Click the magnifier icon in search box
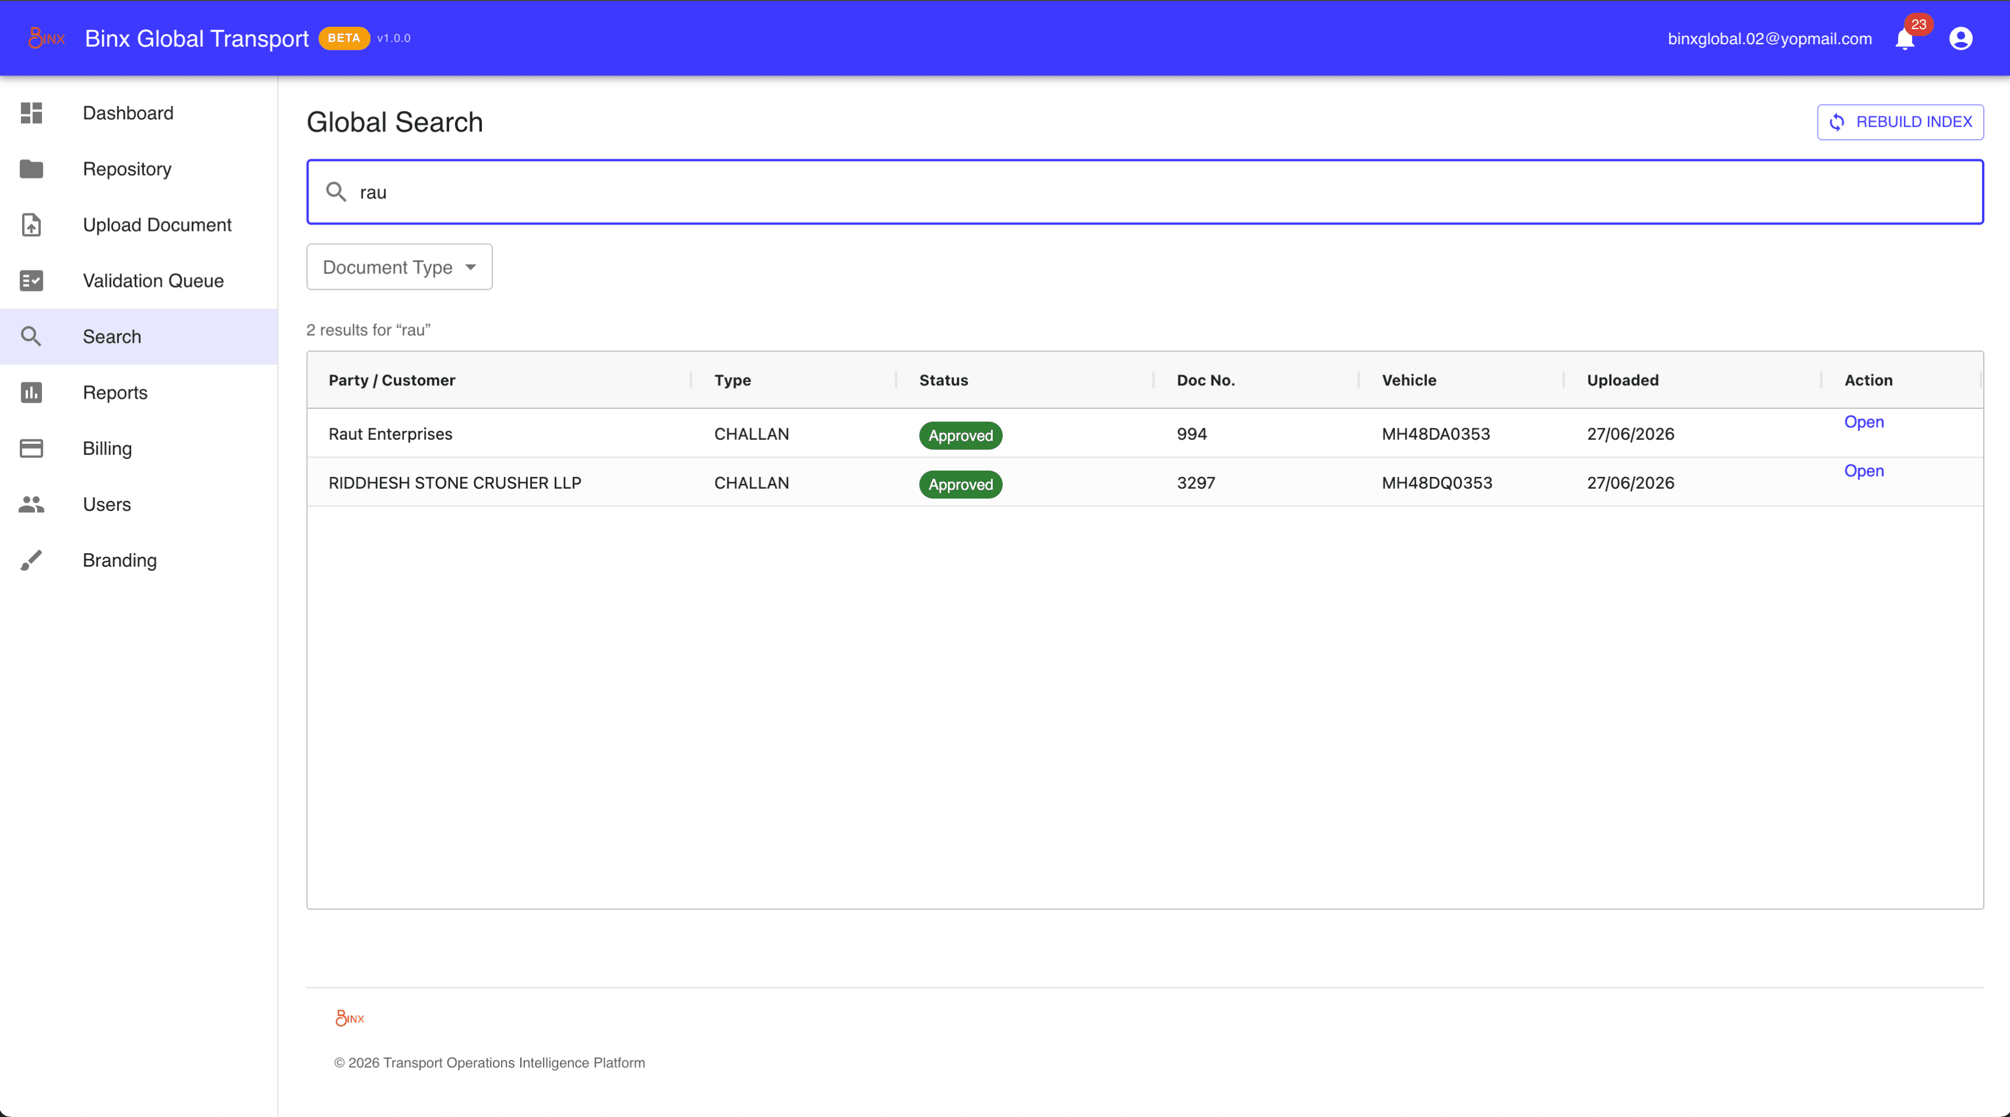This screenshot has width=2010, height=1117. [336, 192]
